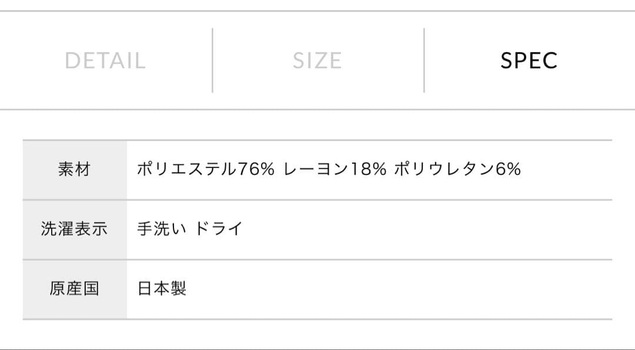Select the text ポリウレタン6%
635x350 pixels.
point(456,169)
